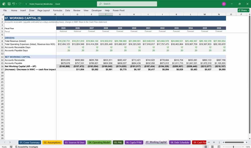251x148 pixels.
Task: Open the Power Pivot ribbon tab
Action: tap(119, 10)
